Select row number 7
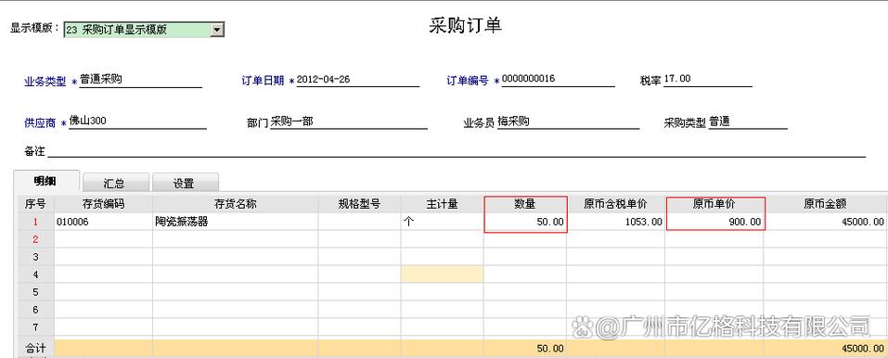Screen dimensions: 888x358 coord(35,327)
